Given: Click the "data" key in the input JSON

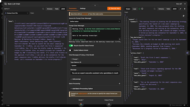Looking at the screenshot, I should tap(11, 21).
